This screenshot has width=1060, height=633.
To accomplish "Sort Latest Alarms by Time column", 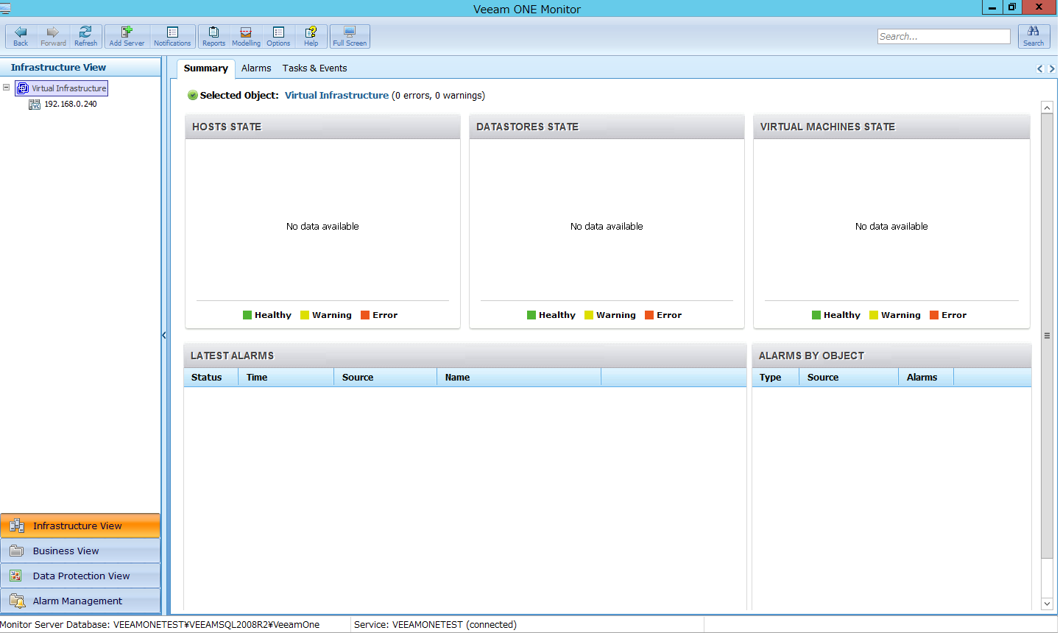I will (x=286, y=378).
